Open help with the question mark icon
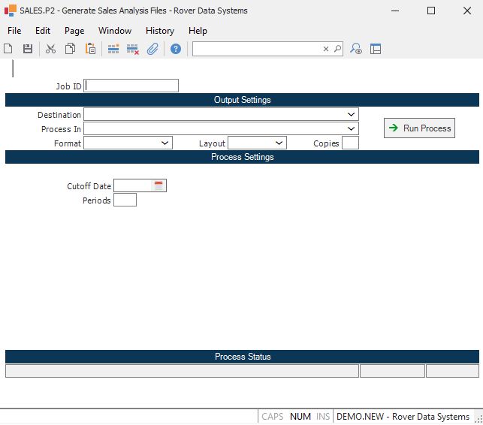 coord(176,49)
